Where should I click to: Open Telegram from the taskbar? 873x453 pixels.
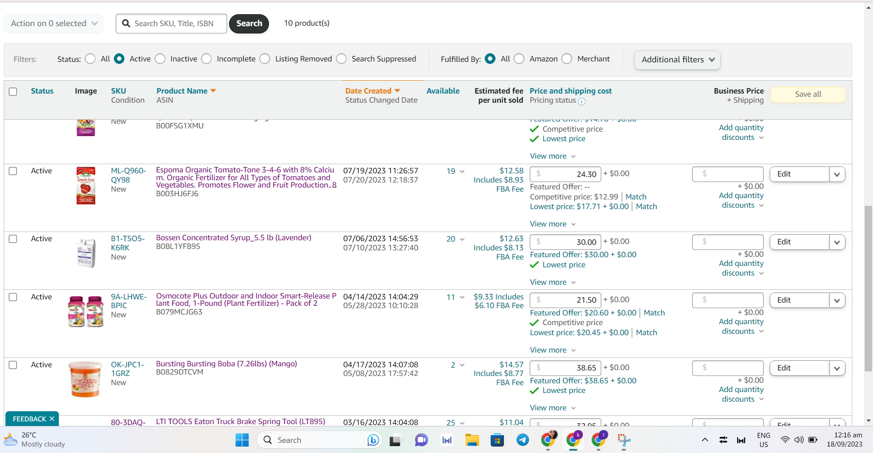(522, 440)
